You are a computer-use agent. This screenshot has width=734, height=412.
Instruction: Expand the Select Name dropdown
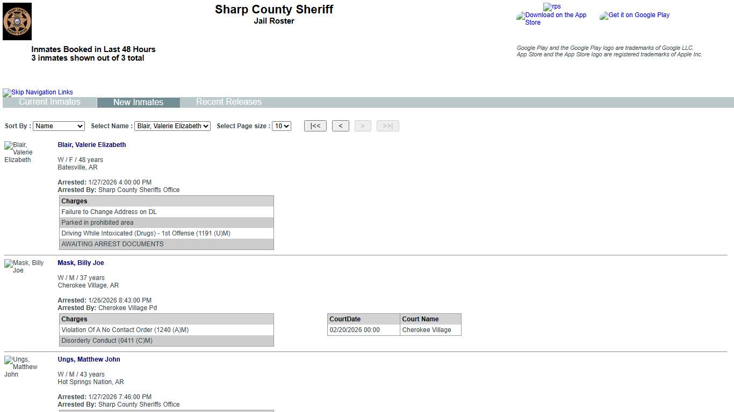172,126
